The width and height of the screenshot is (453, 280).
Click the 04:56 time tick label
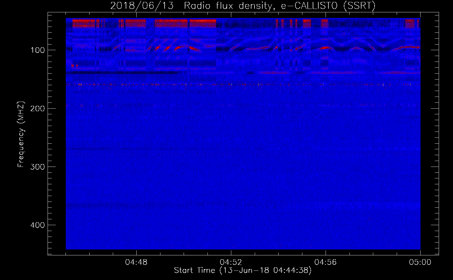(326, 262)
